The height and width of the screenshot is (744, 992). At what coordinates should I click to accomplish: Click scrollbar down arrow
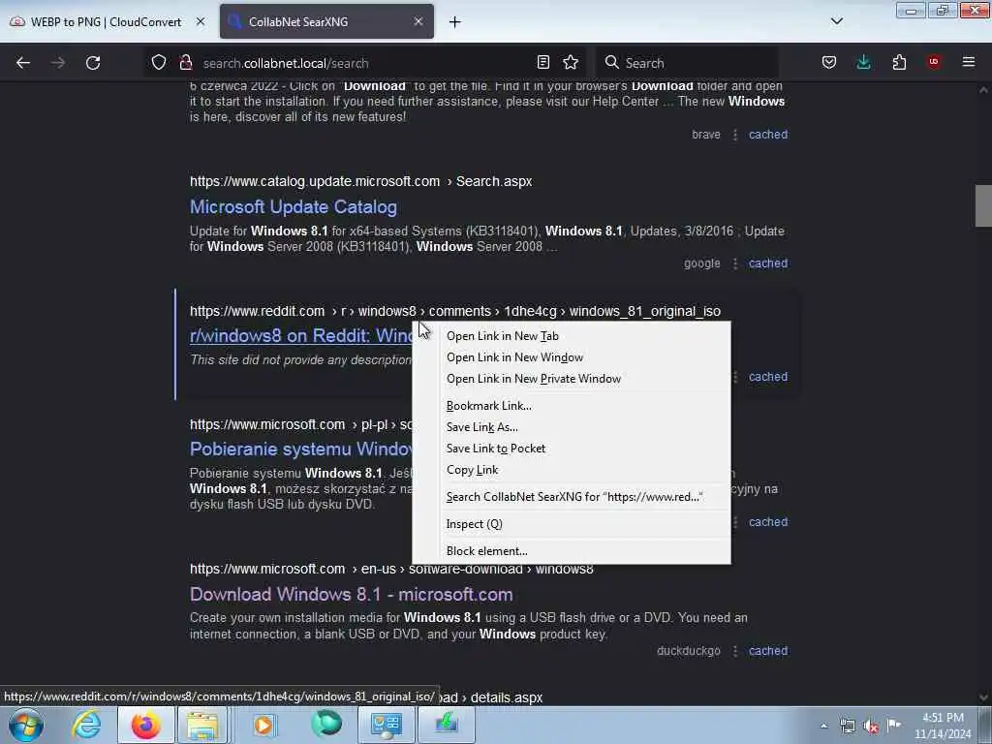pyautogui.click(x=983, y=697)
